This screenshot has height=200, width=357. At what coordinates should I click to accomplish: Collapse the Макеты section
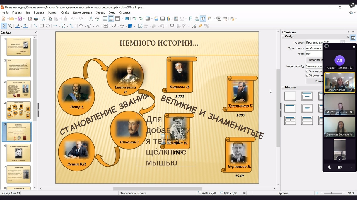click(x=283, y=87)
